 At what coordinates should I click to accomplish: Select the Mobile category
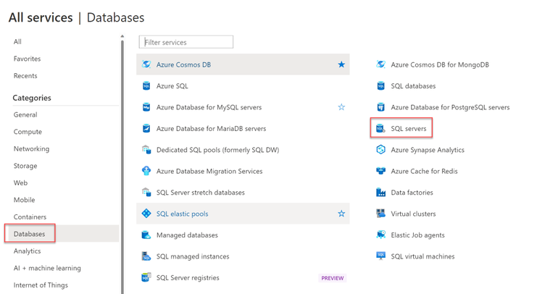25,200
